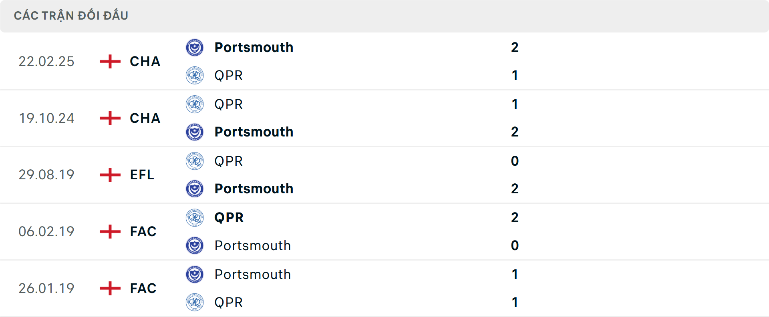This screenshot has width=769, height=317.
Task: Toggle the 06.02.19 match row selection
Action: [x=384, y=231]
